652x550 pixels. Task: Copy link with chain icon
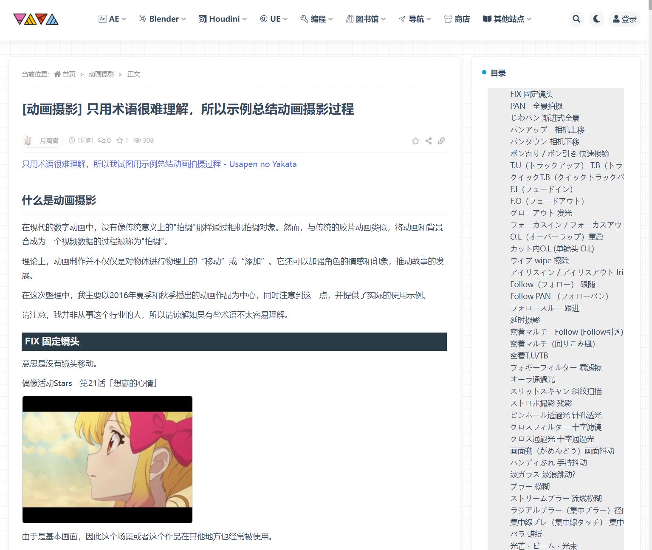pyautogui.click(x=441, y=141)
